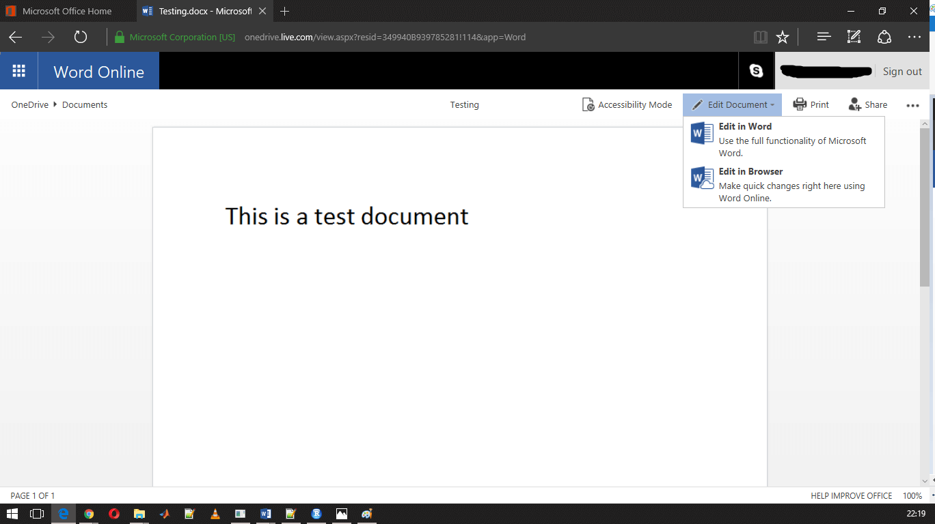This screenshot has height=524, width=935.
Task: Open the more options ellipsis in document toolbar
Action: (x=912, y=105)
